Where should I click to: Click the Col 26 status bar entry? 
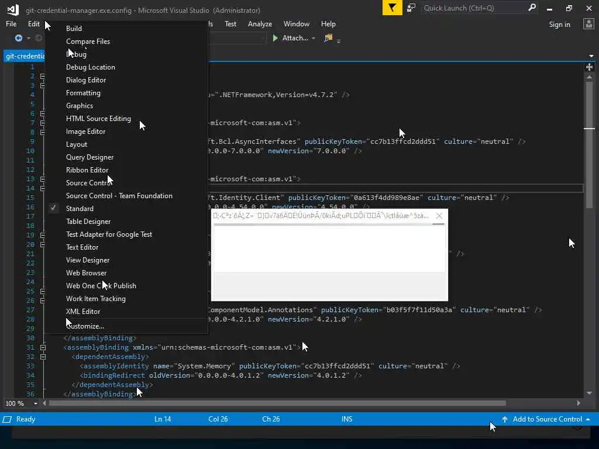[218, 419]
